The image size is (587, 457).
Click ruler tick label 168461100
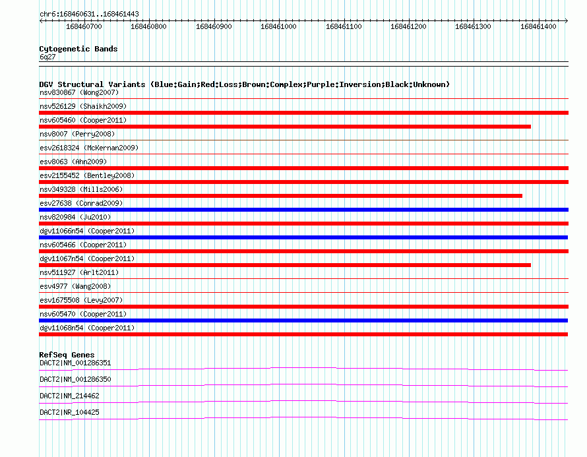pyautogui.click(x=344, y=26)
